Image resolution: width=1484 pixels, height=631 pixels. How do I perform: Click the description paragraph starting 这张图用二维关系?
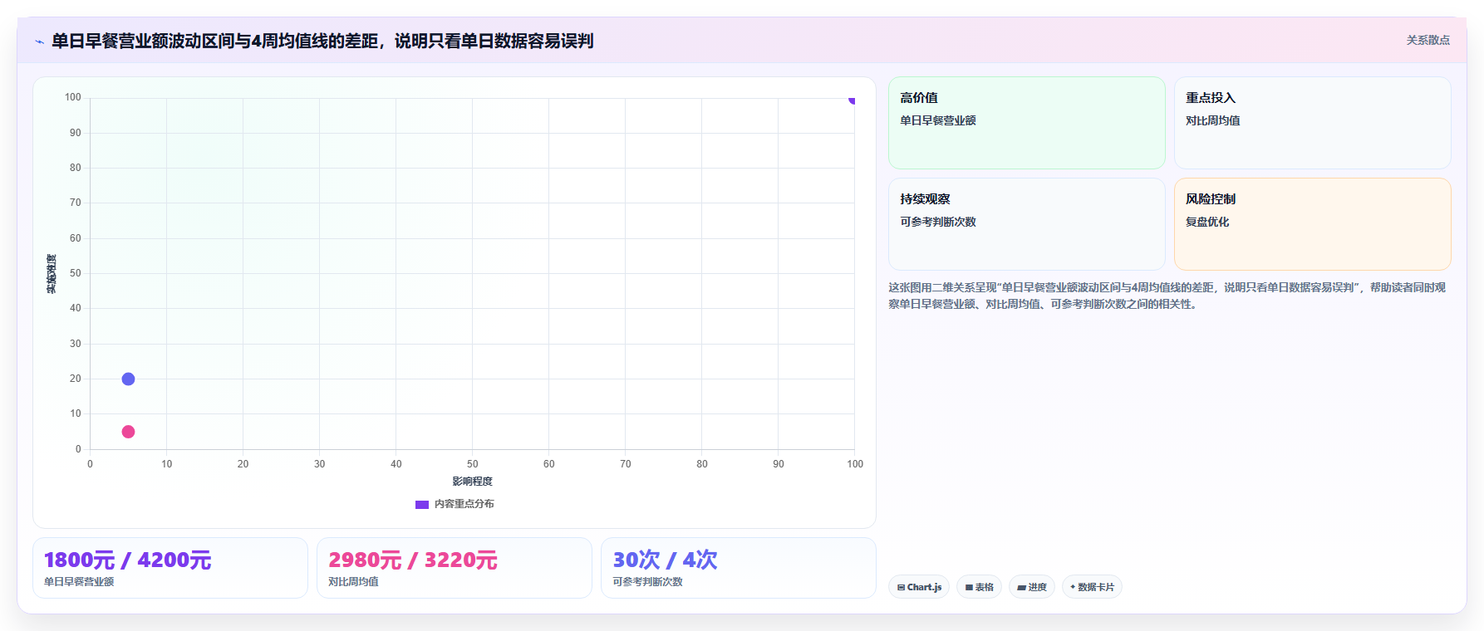(x=1167, y=296)
